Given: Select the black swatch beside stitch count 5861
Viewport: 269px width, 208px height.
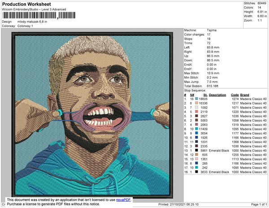Looking at the screenshot, I should pyautogui.click(x=196, y=150).
